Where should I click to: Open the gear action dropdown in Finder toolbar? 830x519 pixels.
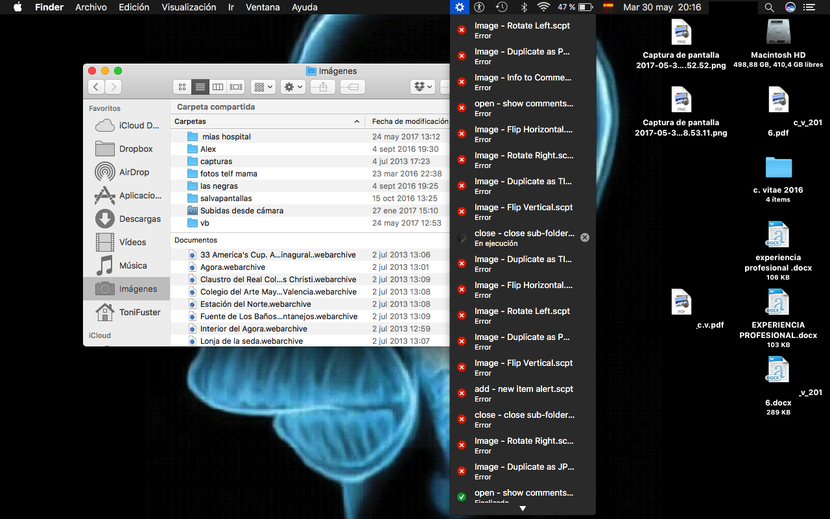[x=292, y=87]
